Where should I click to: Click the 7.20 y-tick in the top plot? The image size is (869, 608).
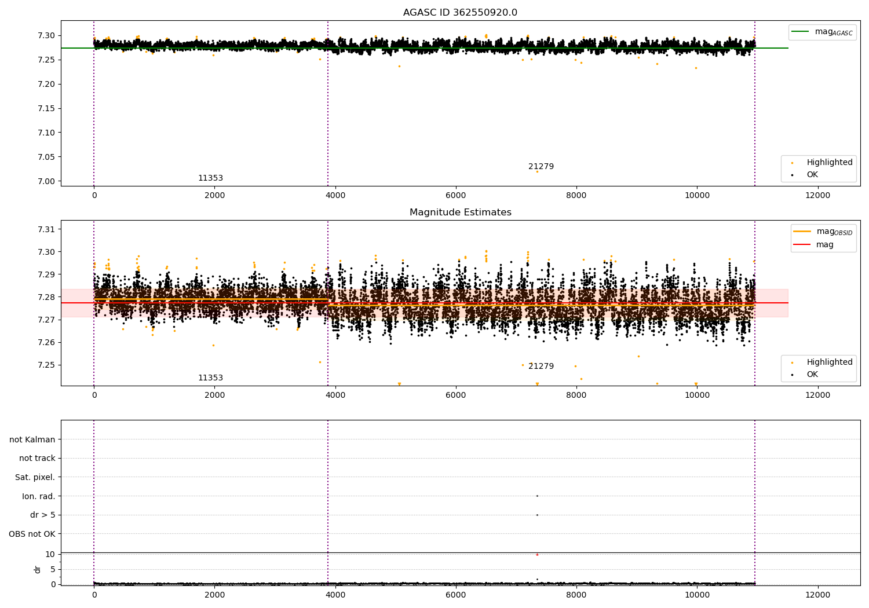click(46, 84)
